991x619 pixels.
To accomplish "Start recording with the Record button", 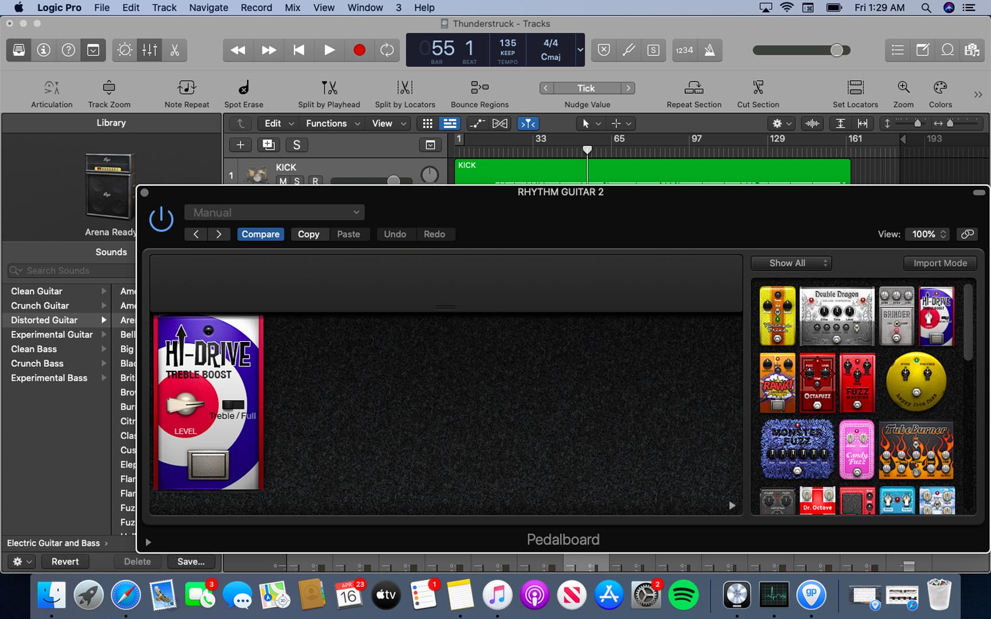I will click(360, 50).
